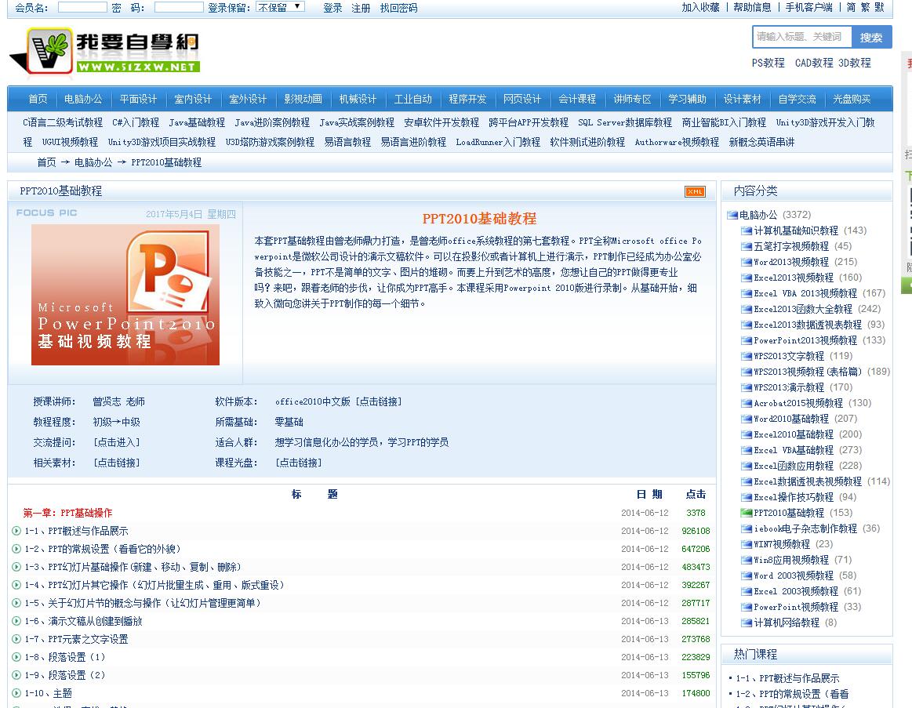Image resolution: width=912 pixels, height=708 pixels.
Task: Click the search keyword input box
Action: pyautogui.click(x=802, y=37)
